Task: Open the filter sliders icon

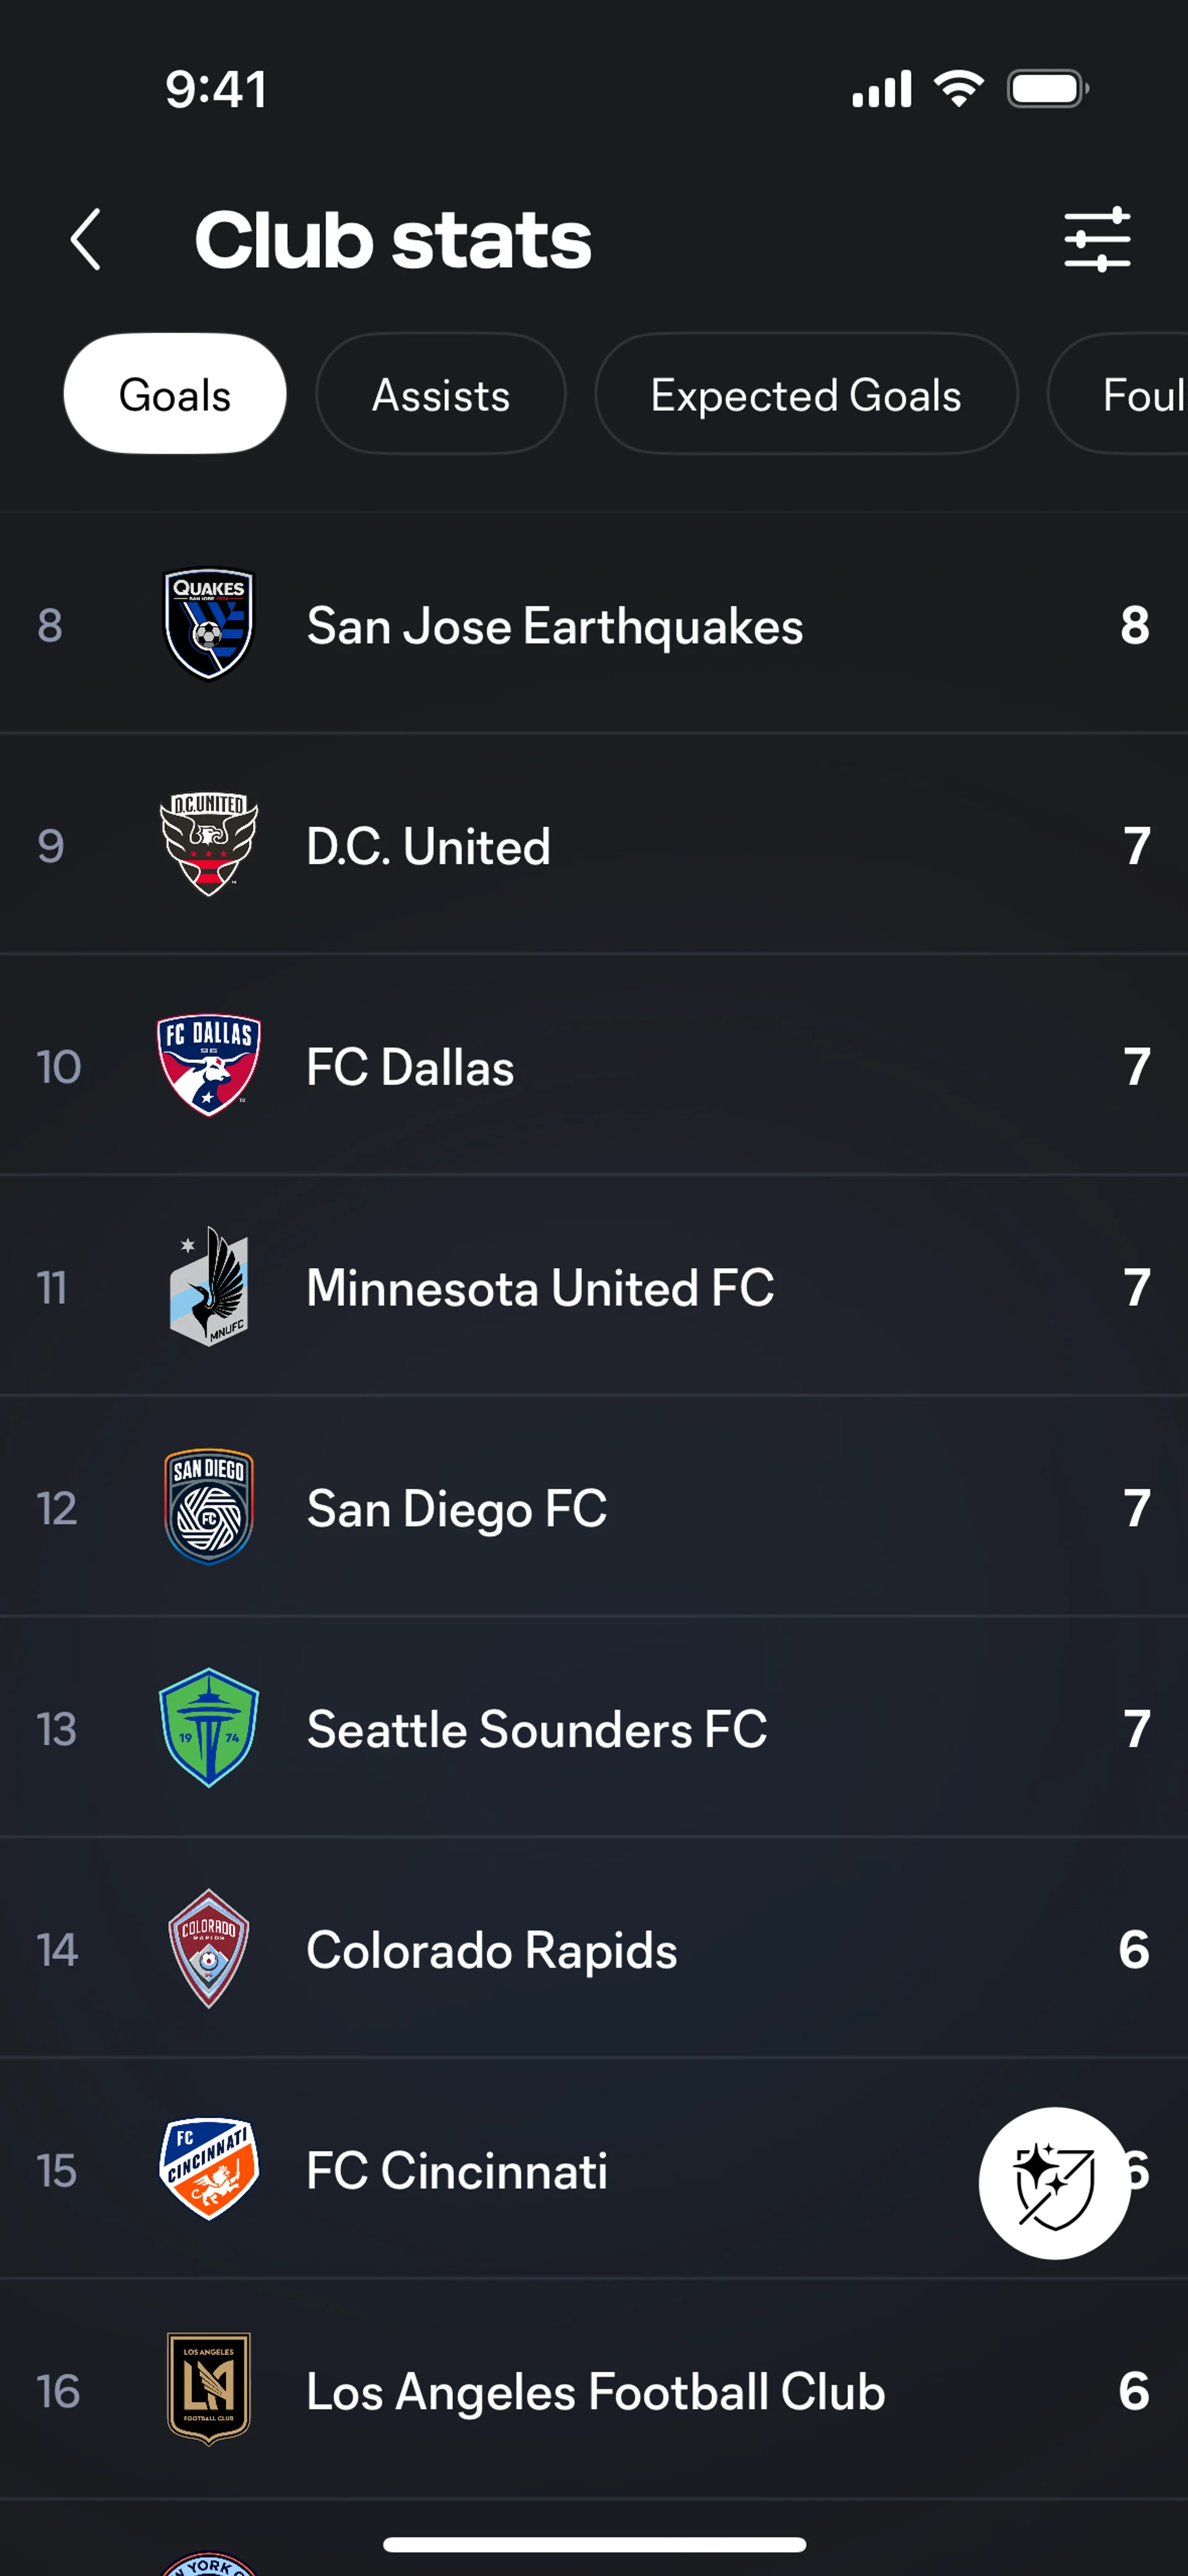Action: click(x=1096, y=240)
